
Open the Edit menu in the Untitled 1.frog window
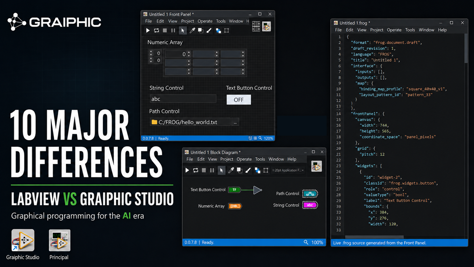point(350,30)
